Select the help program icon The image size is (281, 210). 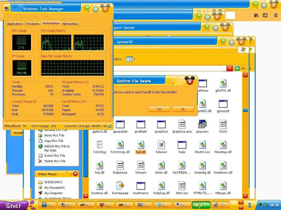click(182, 145)
